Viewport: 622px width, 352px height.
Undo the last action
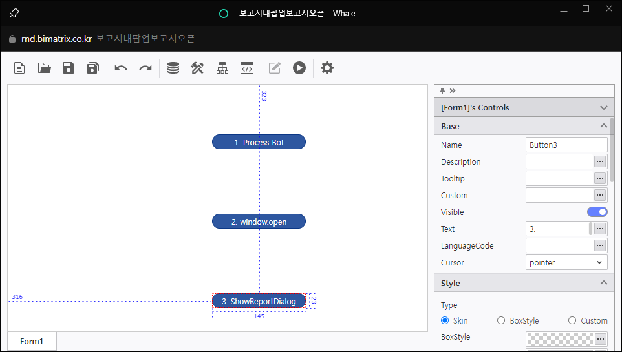[121, 68]
